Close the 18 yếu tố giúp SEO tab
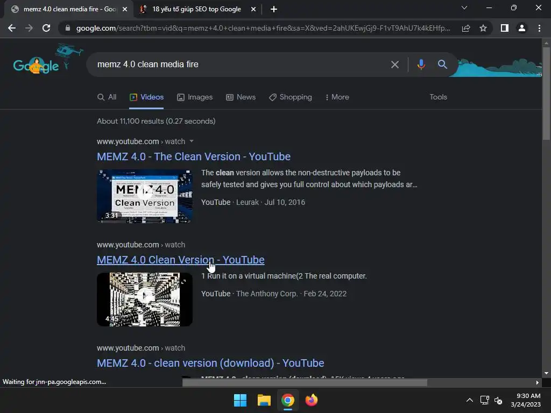 pos(253,9)
